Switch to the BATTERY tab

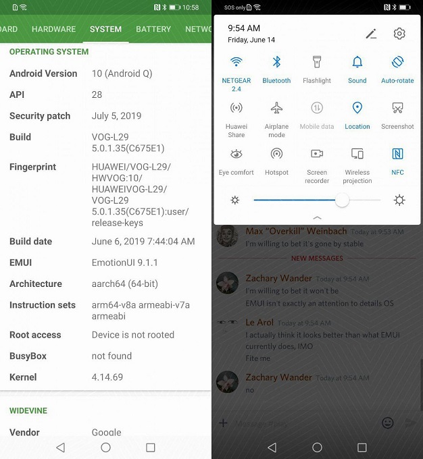pyautogui.click(x=153, y=29)
